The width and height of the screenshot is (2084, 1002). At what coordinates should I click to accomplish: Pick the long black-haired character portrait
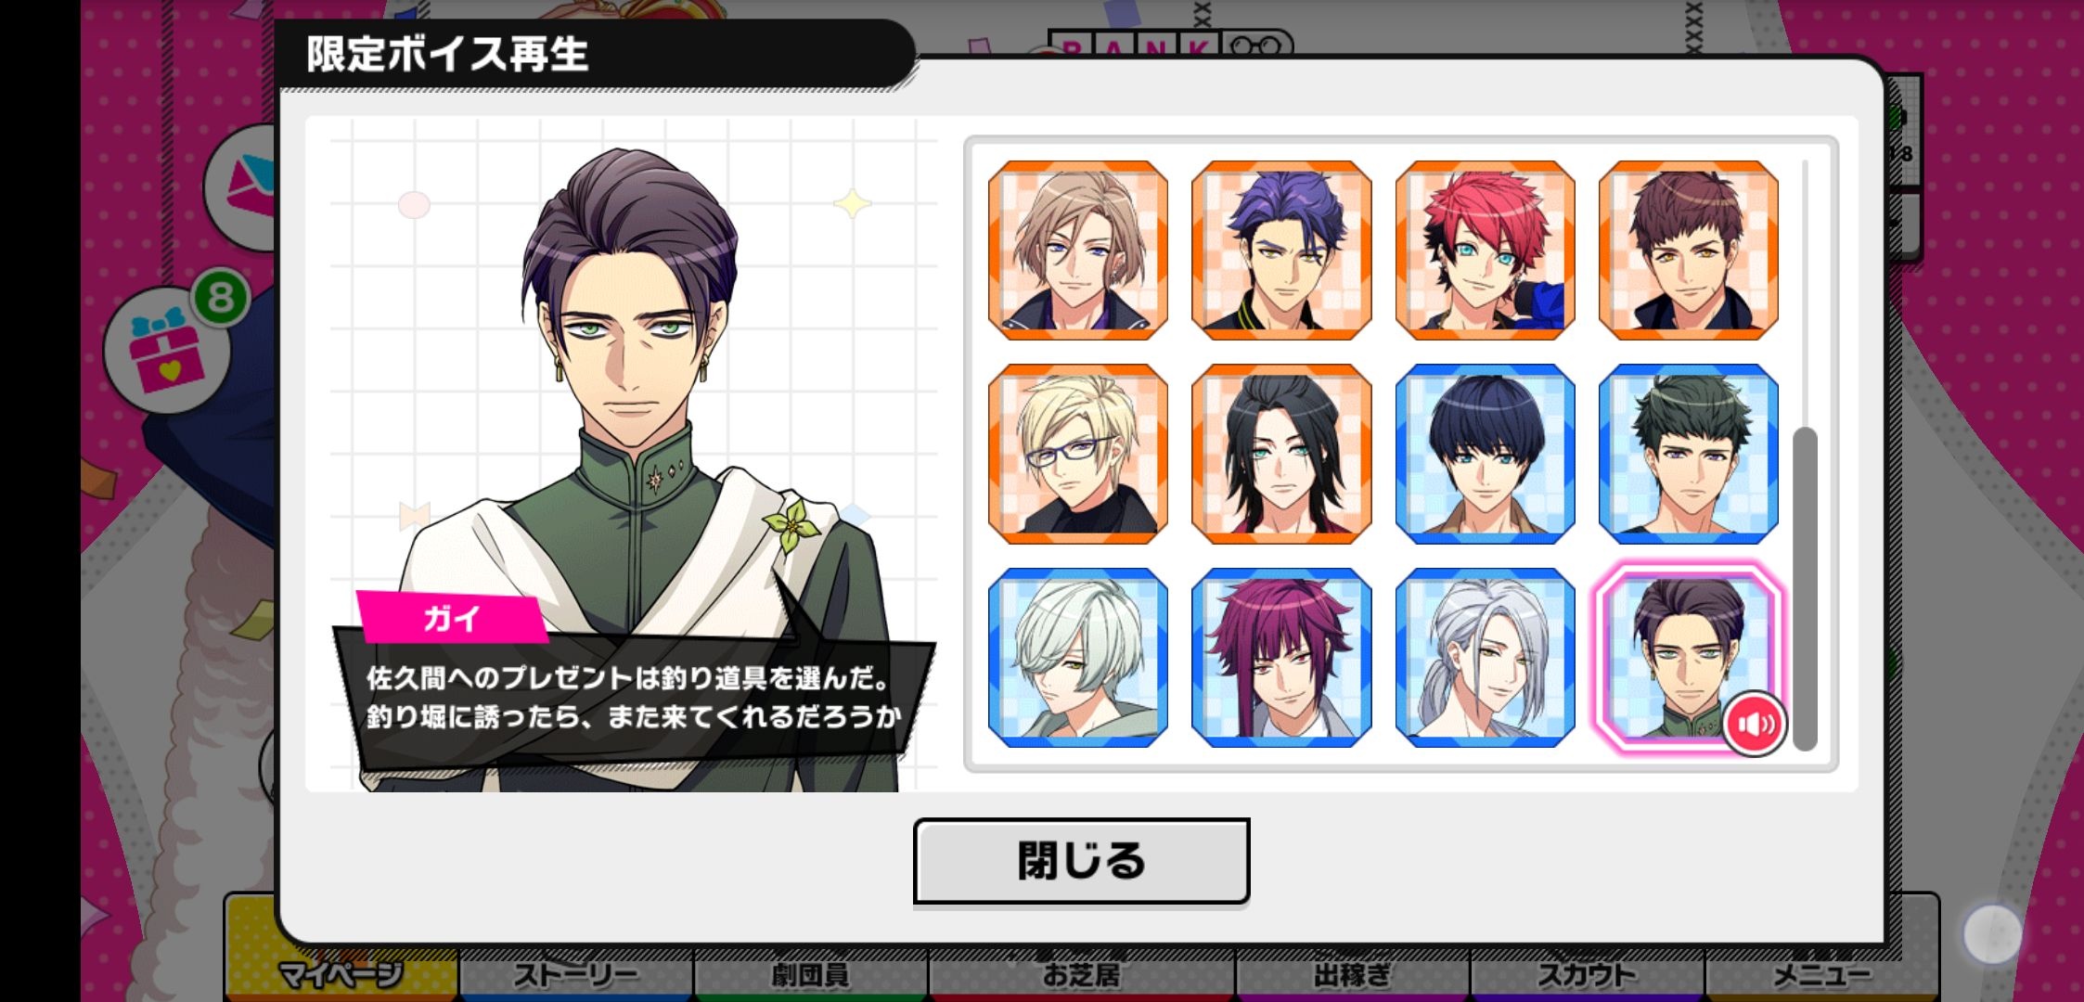1281,454
